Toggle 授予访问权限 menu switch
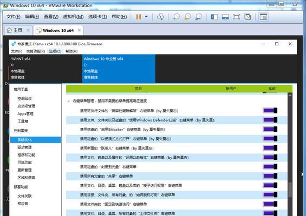 270,185
